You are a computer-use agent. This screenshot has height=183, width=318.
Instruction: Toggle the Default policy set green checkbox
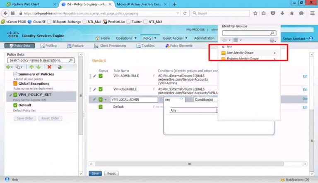15,105
